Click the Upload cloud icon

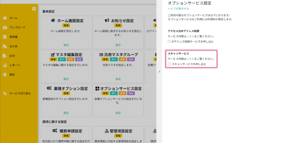tap(5, 27)
